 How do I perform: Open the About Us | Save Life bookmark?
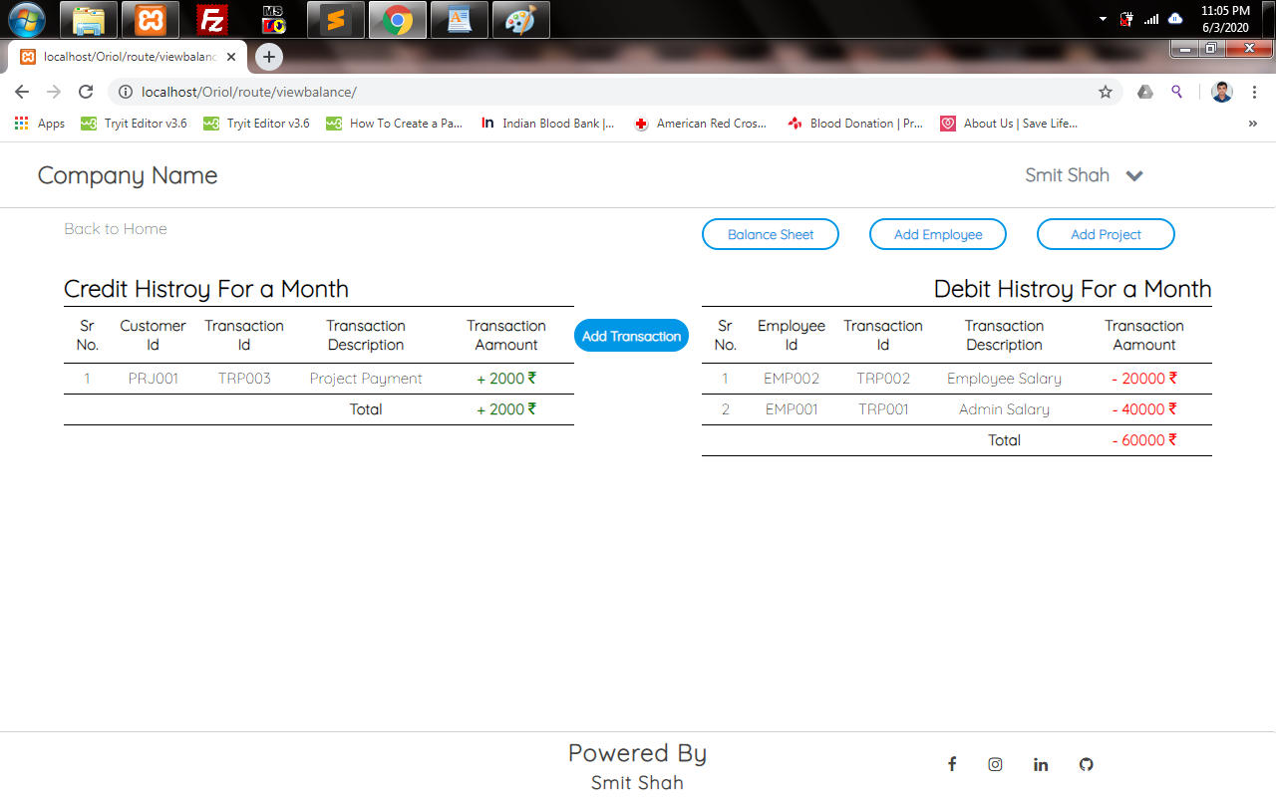[1010, 124]
